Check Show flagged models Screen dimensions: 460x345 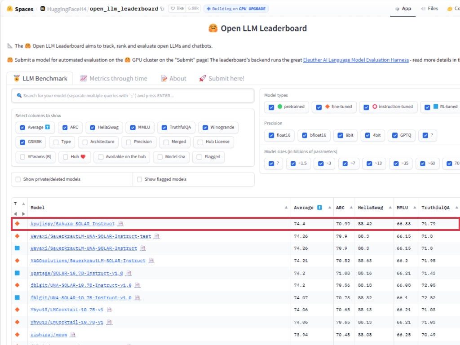click(x=139, y=179)
